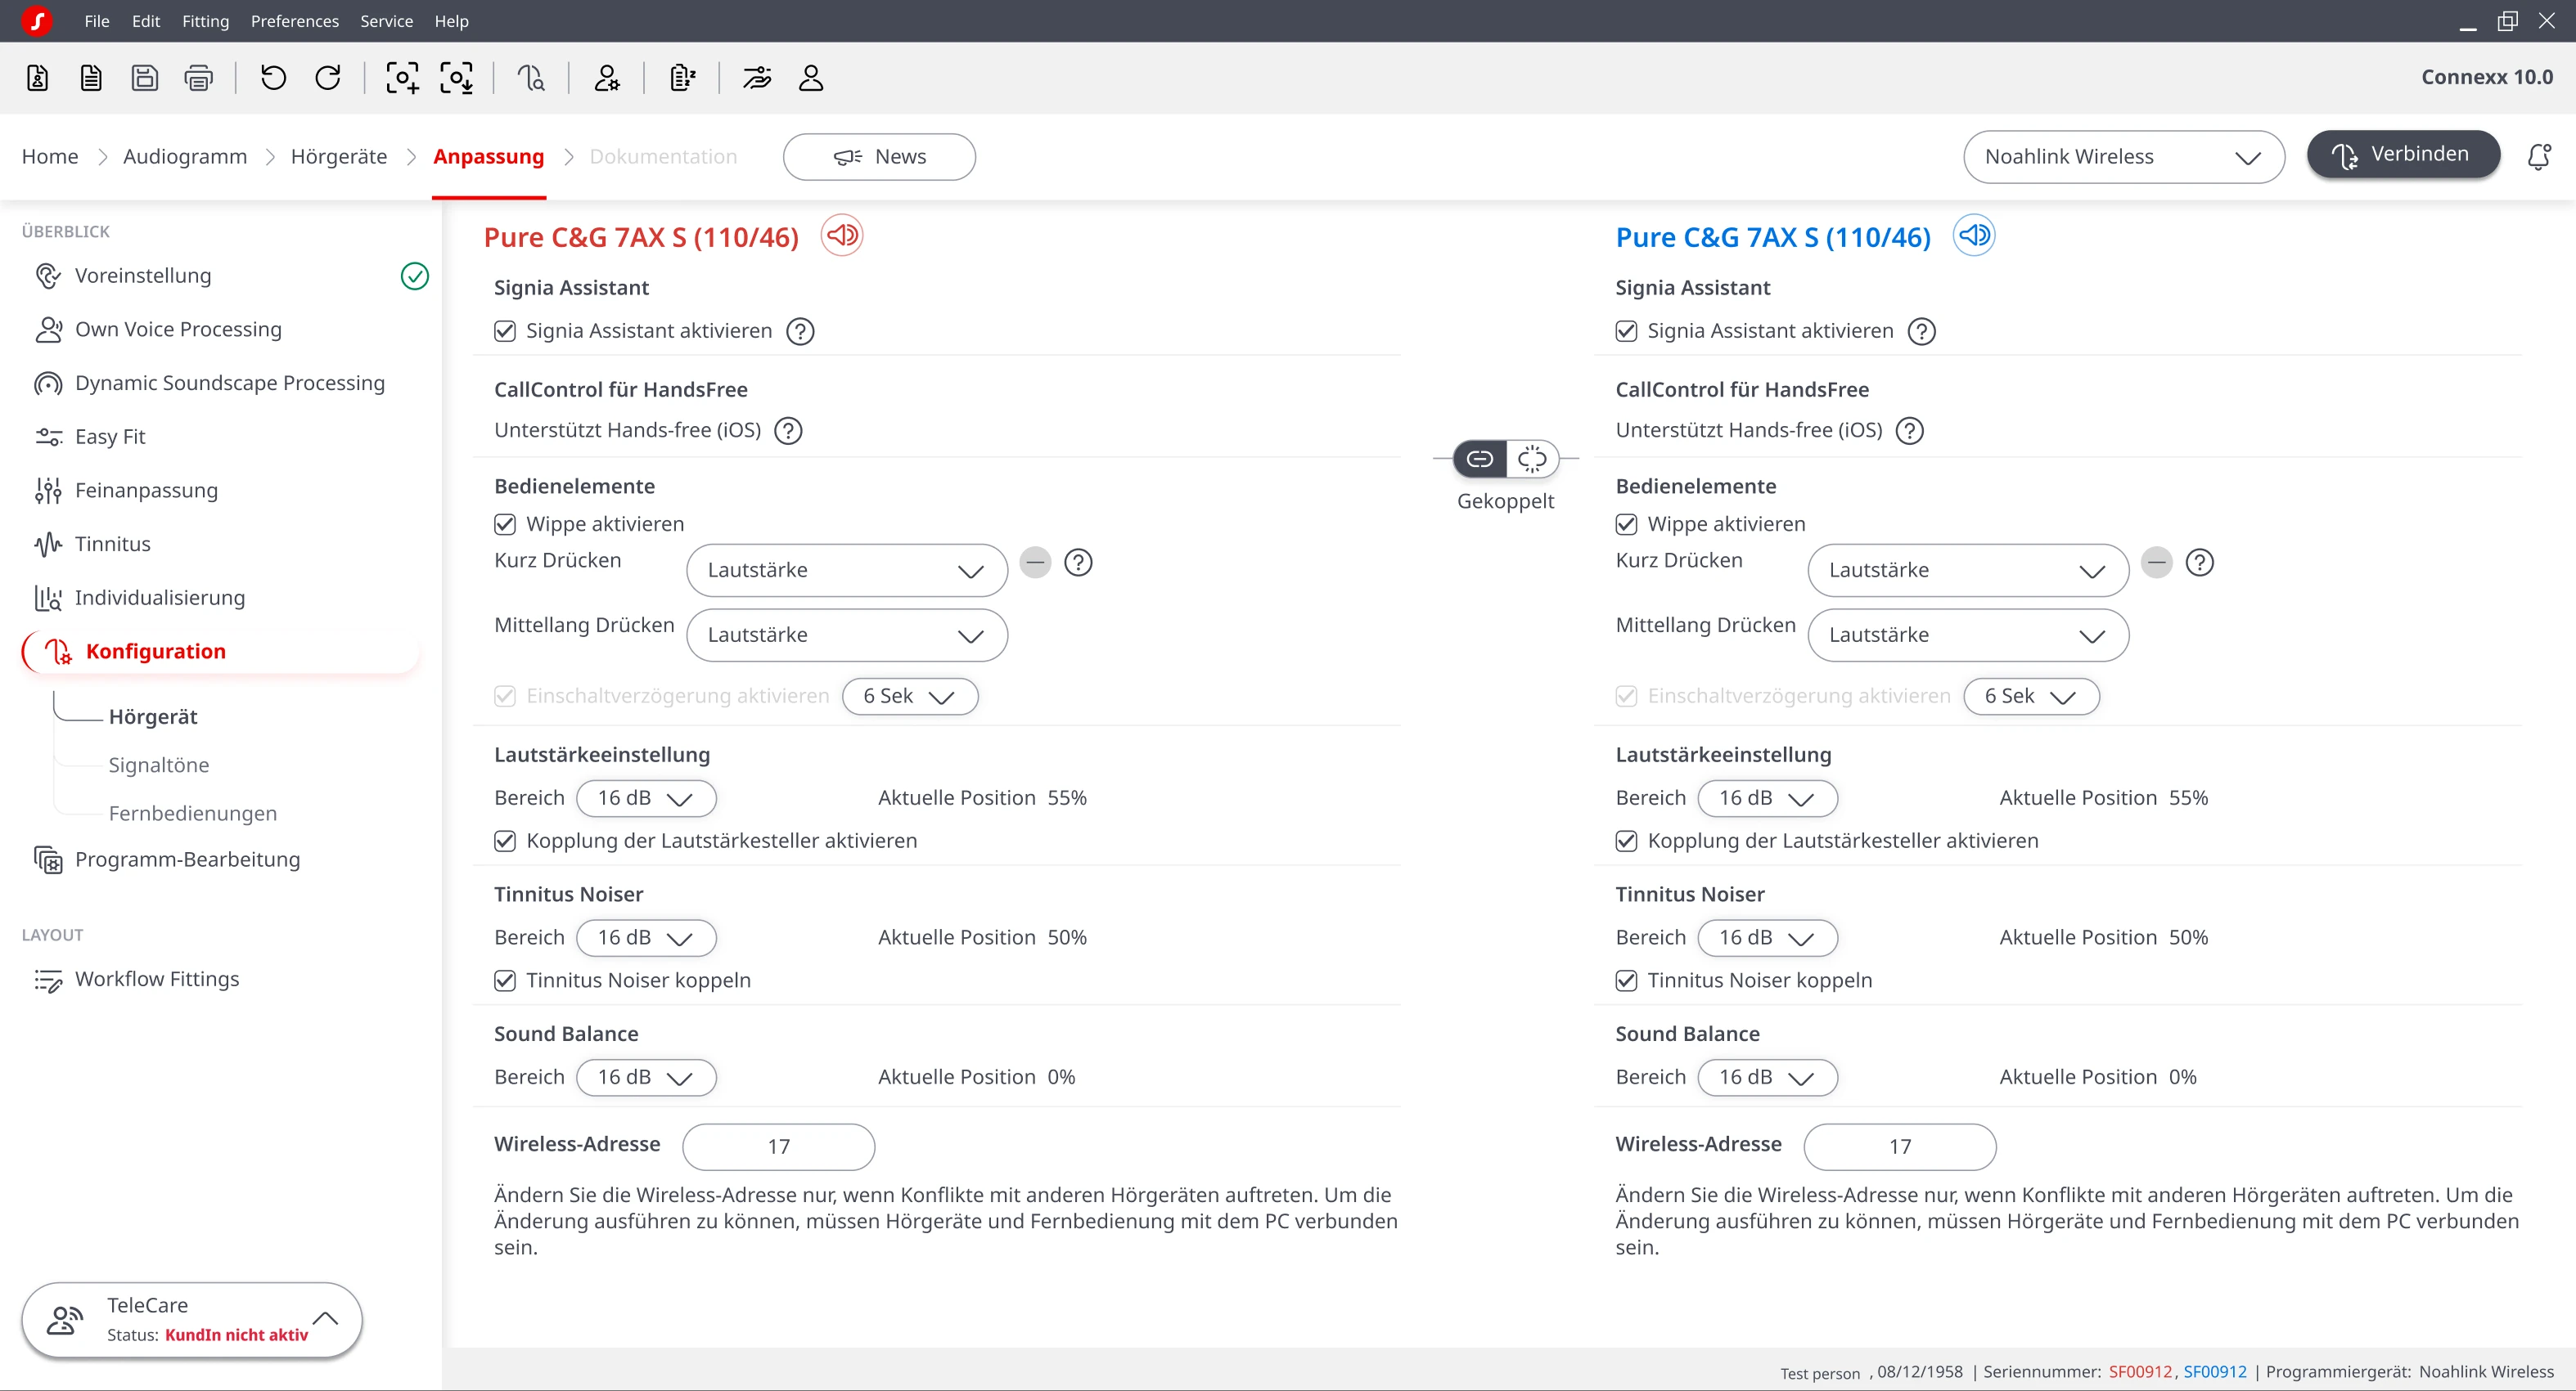Mute the left red hearing aid speaker icon

tap(842, 236)
